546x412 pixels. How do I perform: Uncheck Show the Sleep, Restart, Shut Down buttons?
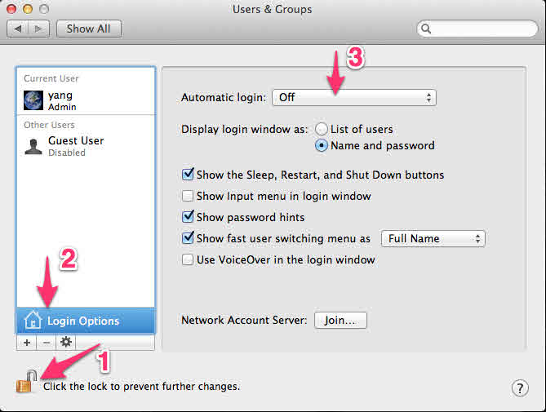(188, 174)
